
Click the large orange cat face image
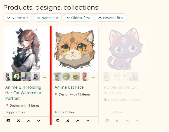[x=75, y=49]
